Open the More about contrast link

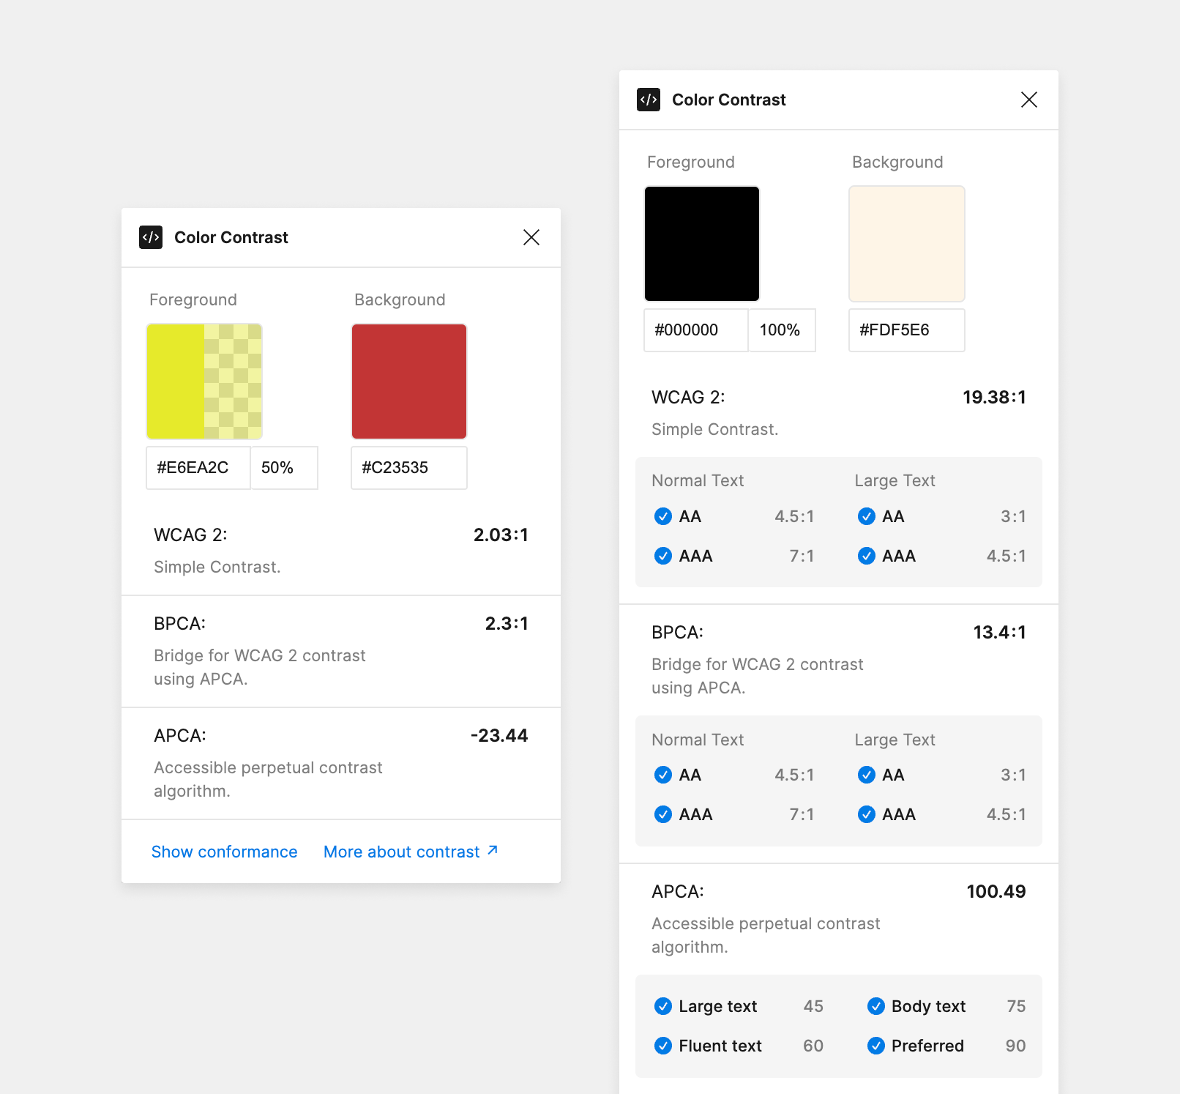tap(401, 851)
